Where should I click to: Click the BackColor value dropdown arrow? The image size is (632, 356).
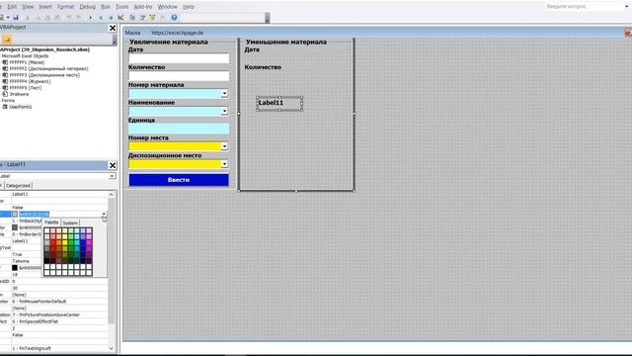(104, 214)
